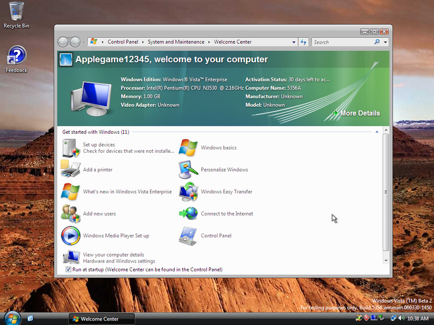The width and height of the screenshot is (434, 325).
Task: Select System and Maintenance in the breadcrumb
Action: (176, 42)
